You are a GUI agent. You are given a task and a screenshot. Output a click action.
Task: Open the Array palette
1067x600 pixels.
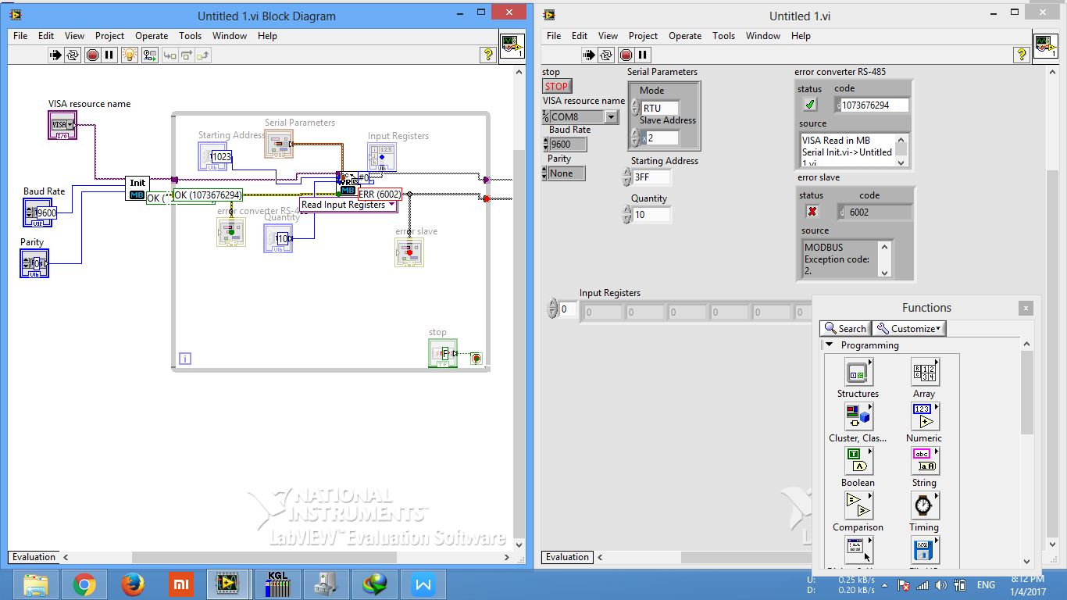coord(925,372)
